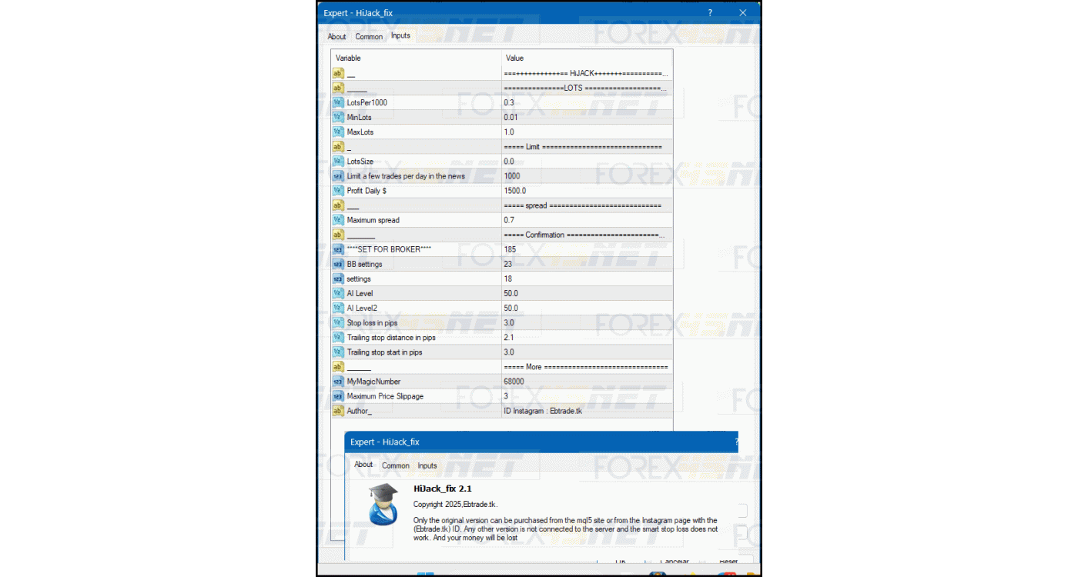Click the Stop loss in pips icon

click(x=338, y=323)
